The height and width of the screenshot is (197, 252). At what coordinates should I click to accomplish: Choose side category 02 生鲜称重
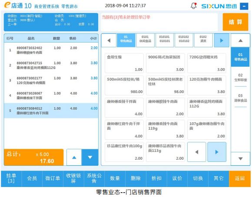click(x=240, y=77)
